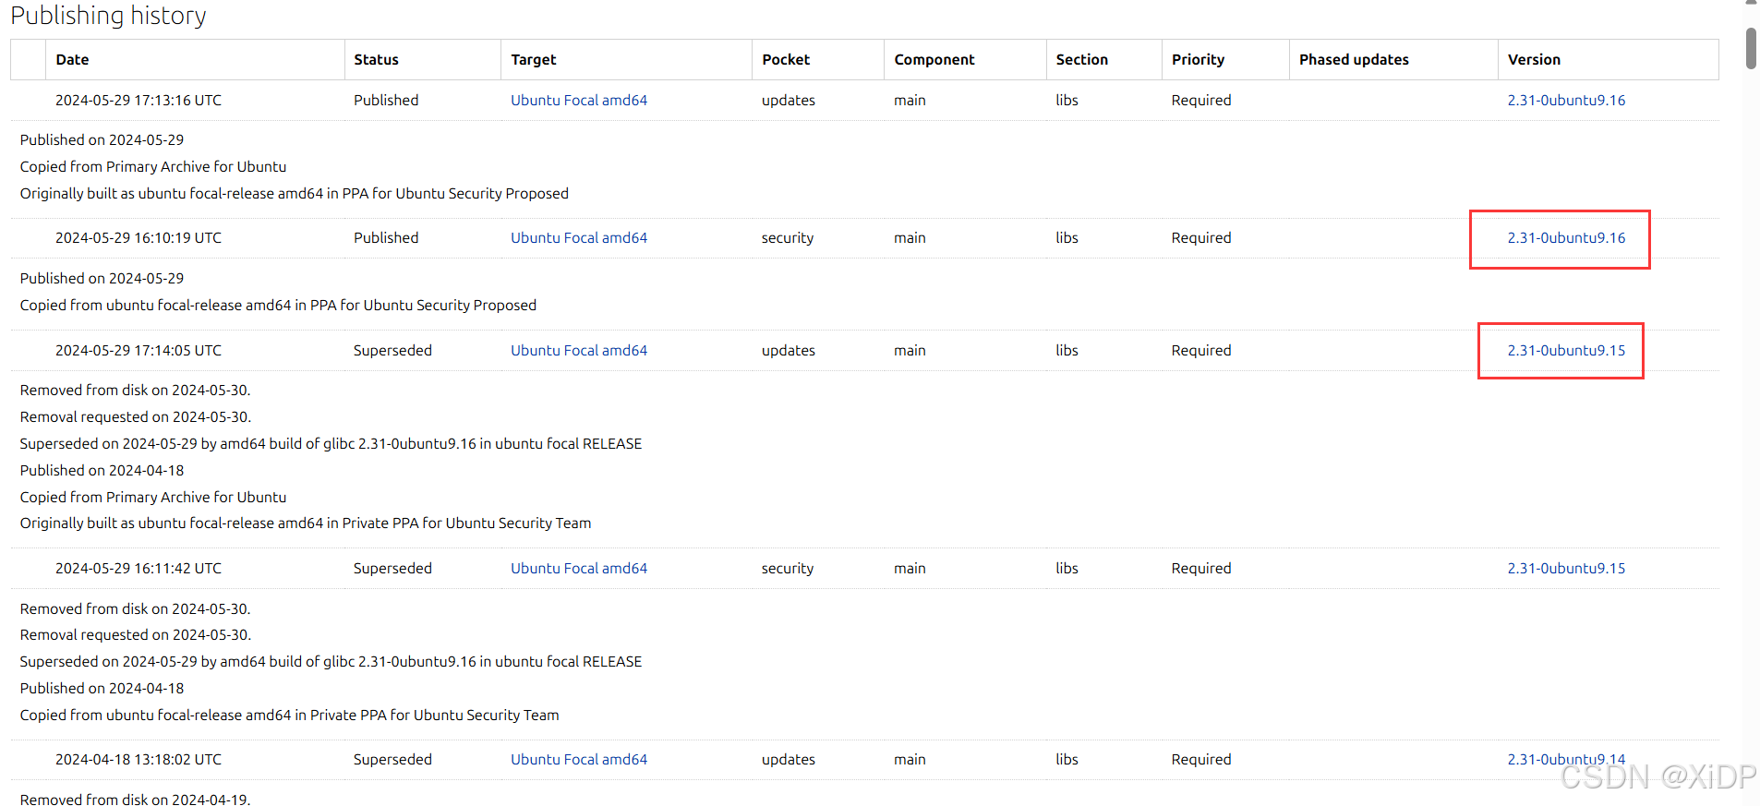The image size is (1760, 806).
Task: Click red-boxed version link 2.31-0ubuntu9.16
Action: pyautogui.click(x=1565, y=237)
